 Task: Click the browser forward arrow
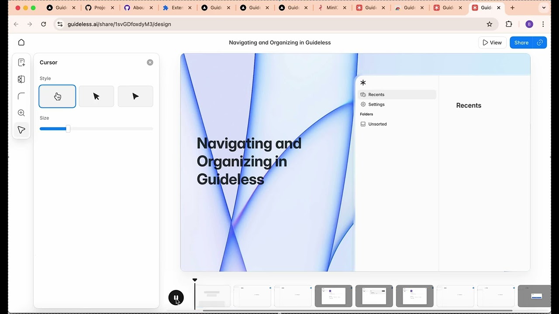30,24
